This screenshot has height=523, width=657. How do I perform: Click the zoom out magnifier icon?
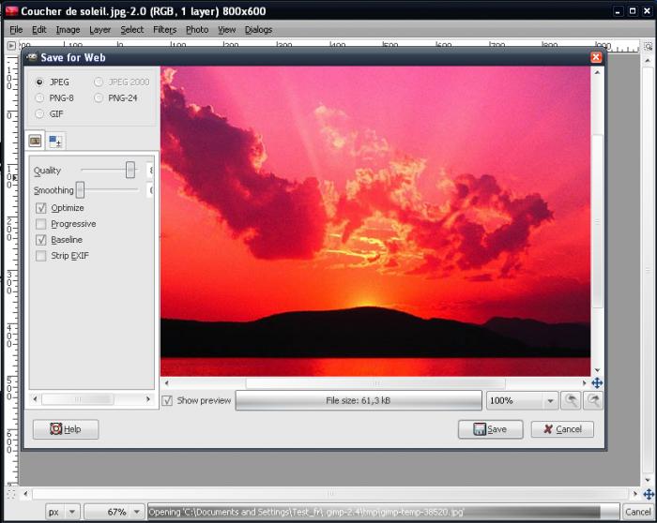point(570,401)
